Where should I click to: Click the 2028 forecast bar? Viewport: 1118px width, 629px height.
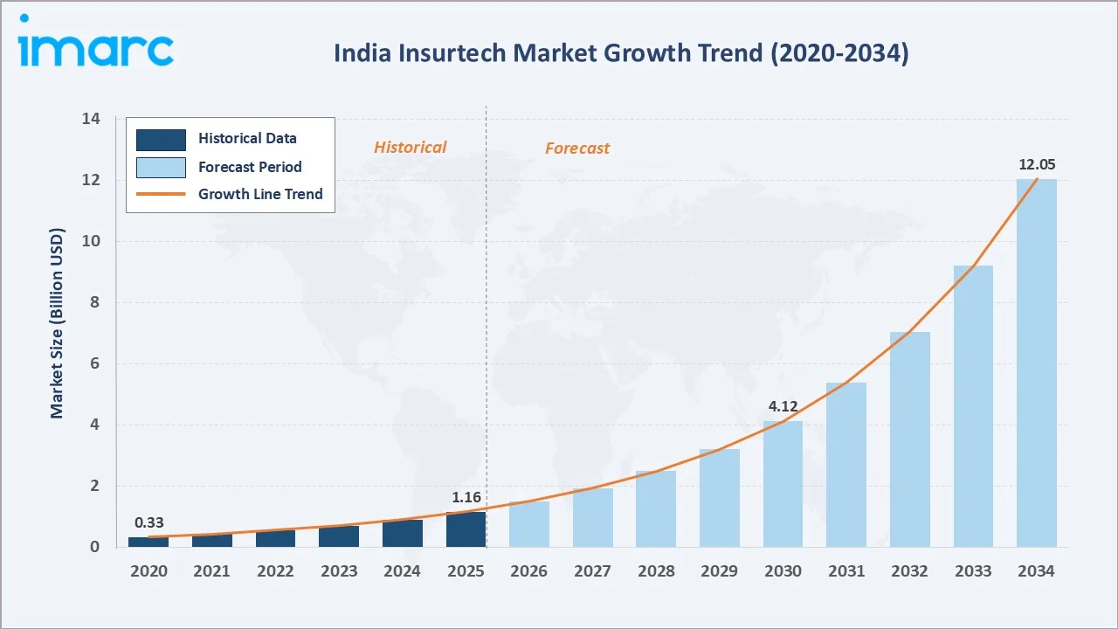click(x=656, y=509)
